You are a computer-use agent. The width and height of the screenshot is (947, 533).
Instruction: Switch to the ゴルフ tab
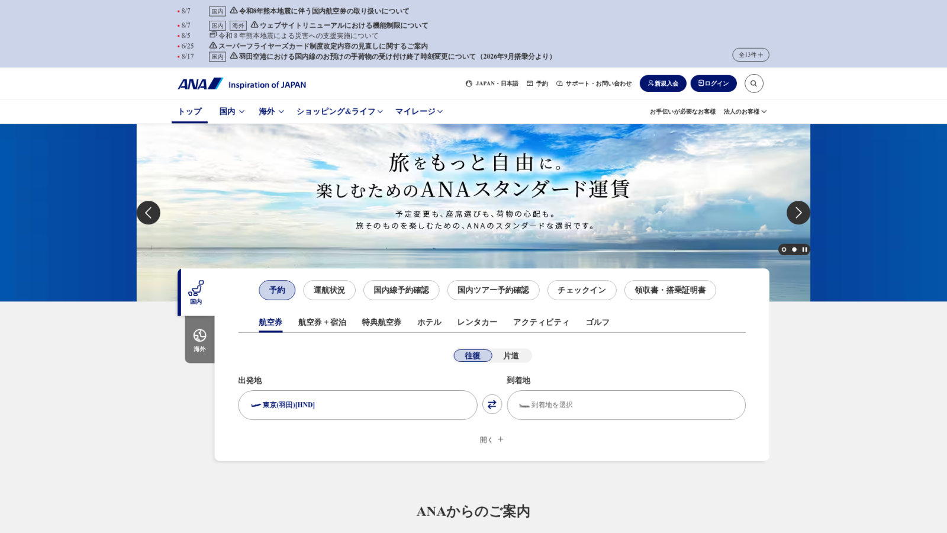tap(597, 322)
